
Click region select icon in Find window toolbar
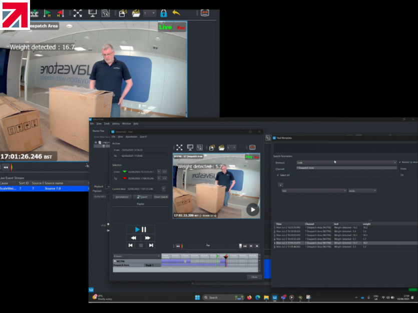pyautogui.click(x=200, y=147)
